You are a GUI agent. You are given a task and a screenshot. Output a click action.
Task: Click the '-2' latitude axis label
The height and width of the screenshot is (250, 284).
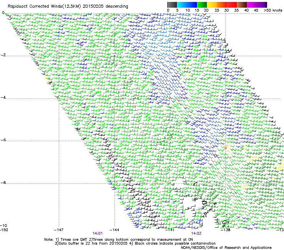point(3,55)
